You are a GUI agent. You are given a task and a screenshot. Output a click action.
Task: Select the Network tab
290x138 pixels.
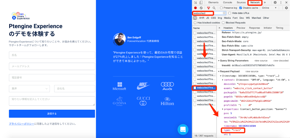[255, 2]
